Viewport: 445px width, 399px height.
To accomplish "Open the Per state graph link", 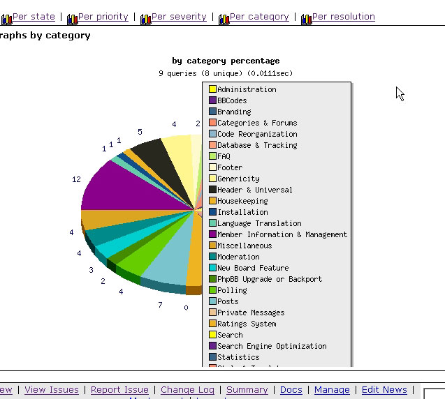I will (34, 17).
